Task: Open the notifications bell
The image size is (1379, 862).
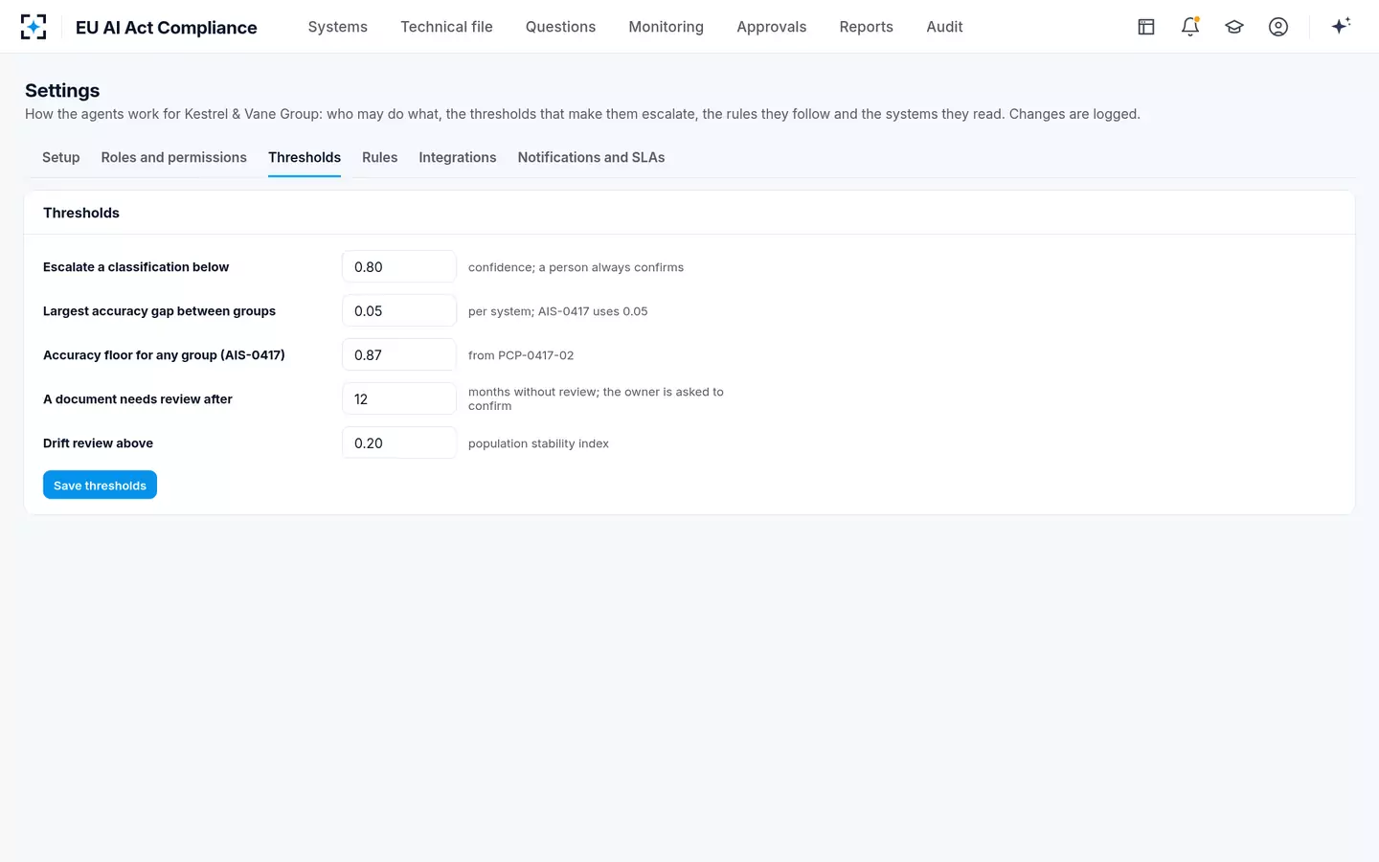Action: pyautogui.click(x=1190, y=27)
